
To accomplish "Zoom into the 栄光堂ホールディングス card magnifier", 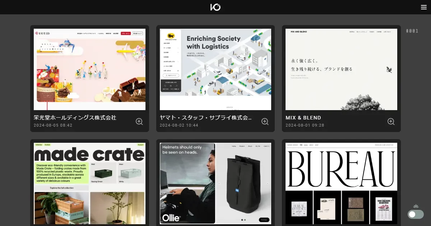I will (x=139, y=122).
